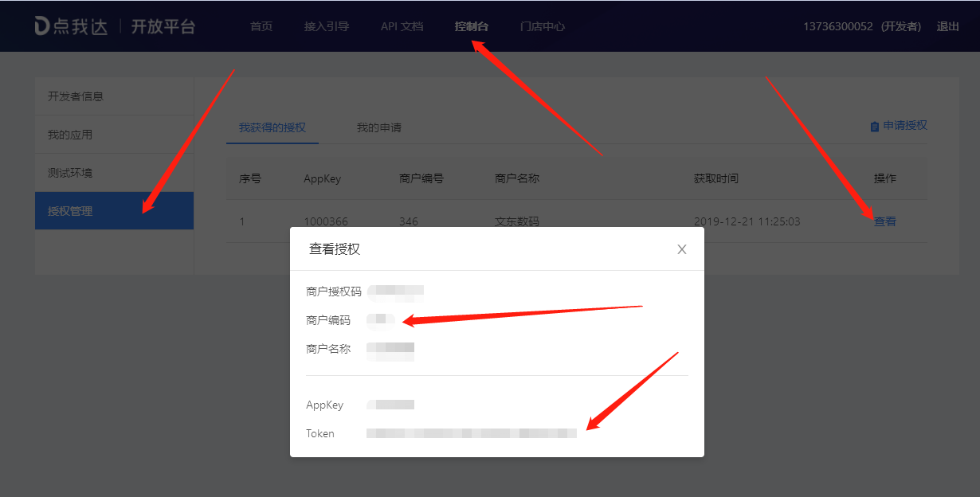Click the 点我达 logo in the header
Image resolution: width=980 pixels, height=497 pixels.
point(70,26)
